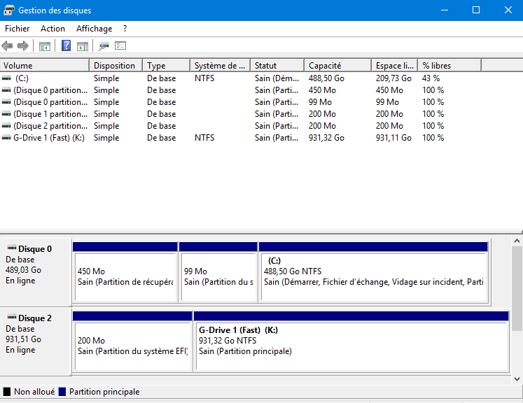The image size is (523, 403).
Task: Open Help via the blue question-mark icon
Action: tap(67, 46)
